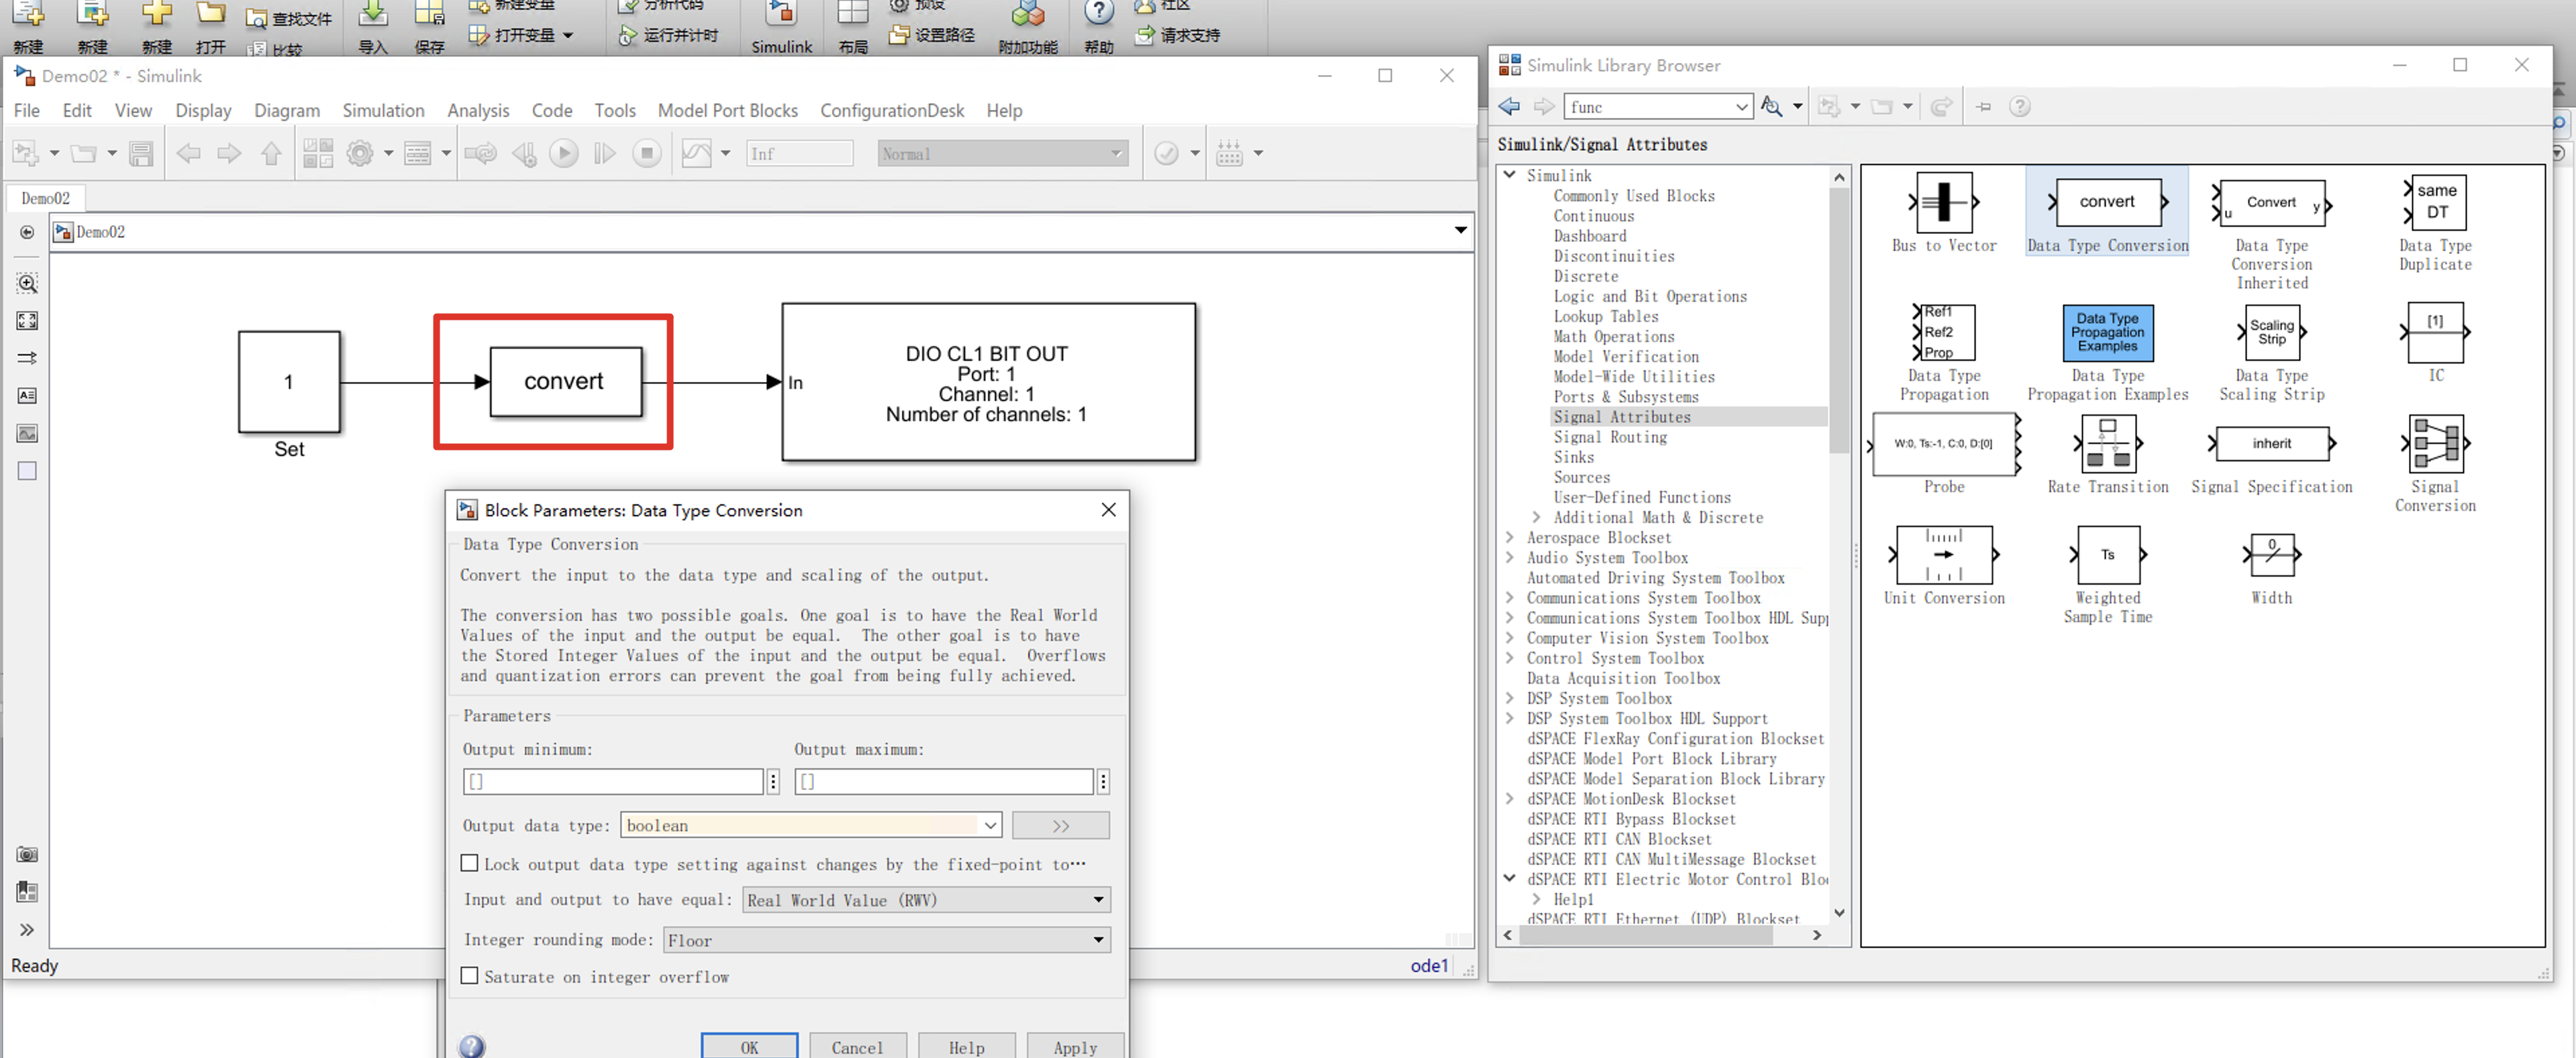Select the convert block in the model
Image resolution: width=2576 pixels, height=1058 pixels.
click(x=565, y=381)
